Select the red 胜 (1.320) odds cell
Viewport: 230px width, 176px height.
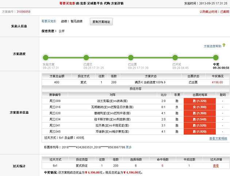click(197, 101)
